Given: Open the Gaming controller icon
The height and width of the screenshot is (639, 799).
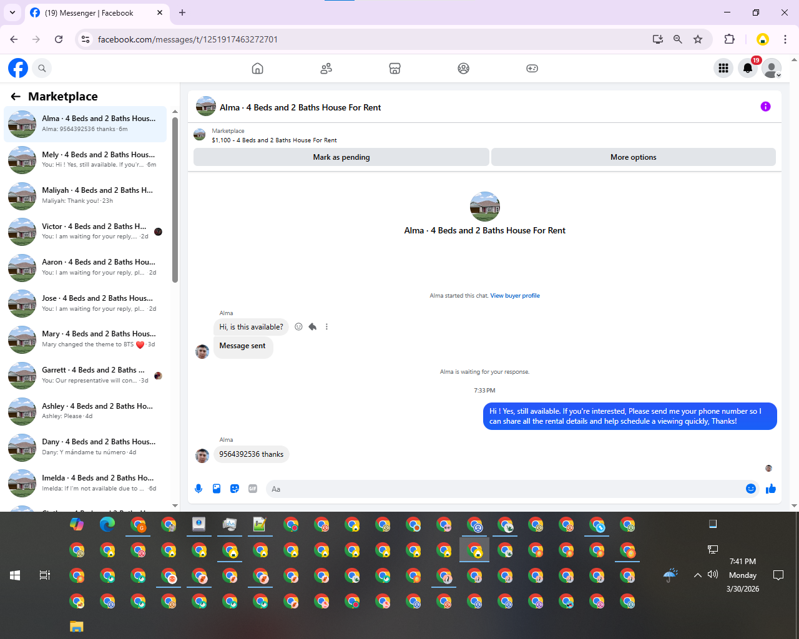Looking at the screenshot, I should click(x=532, y=68).
